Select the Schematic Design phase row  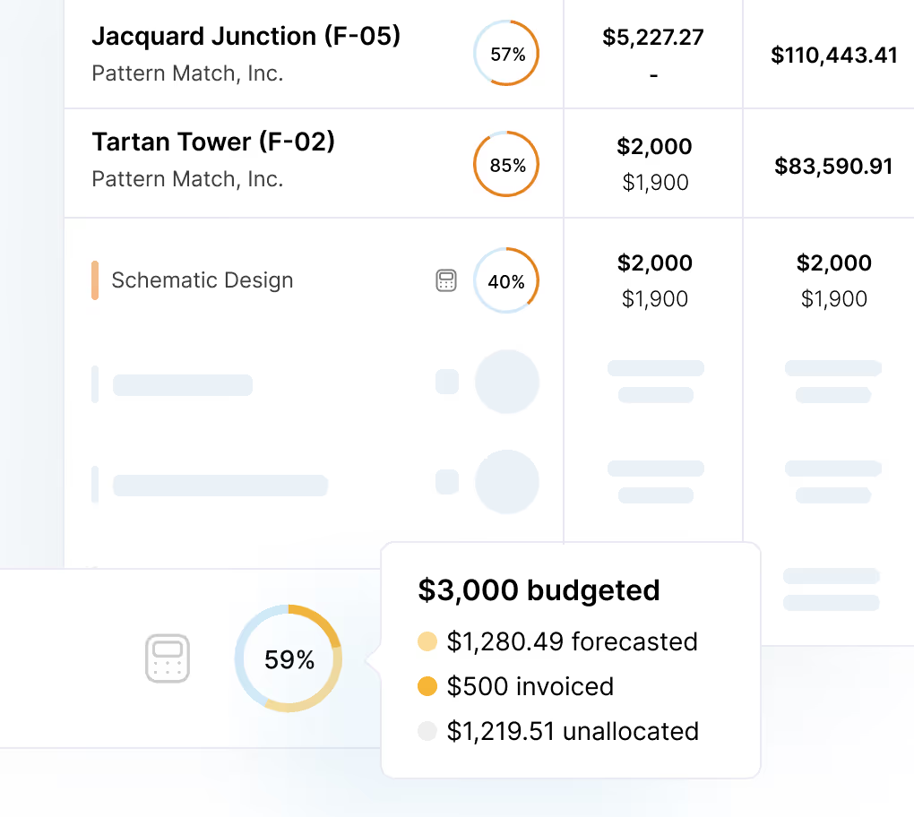[314, 280]
